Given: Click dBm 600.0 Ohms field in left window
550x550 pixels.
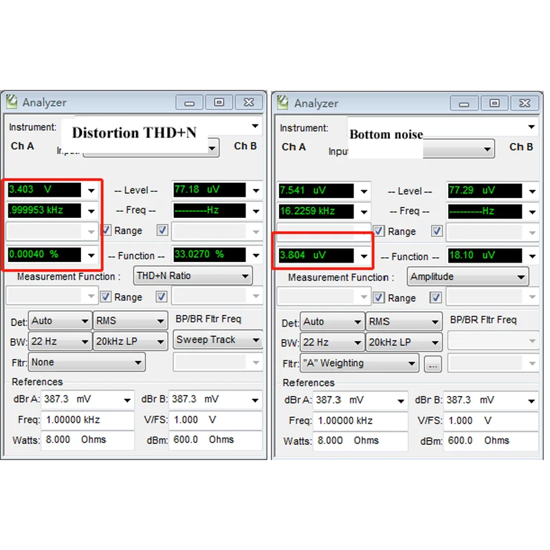Looking at the screenshot, I should 215,440.
